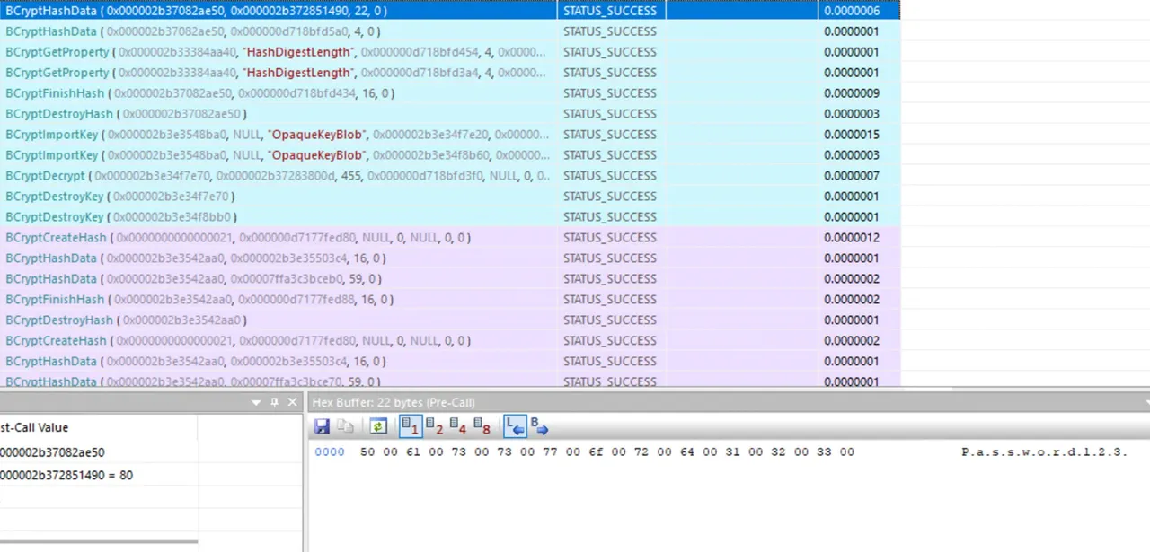Refresh the hex buffer view
The height and width of the screenshot is (552, 1150).
point(378,425)
